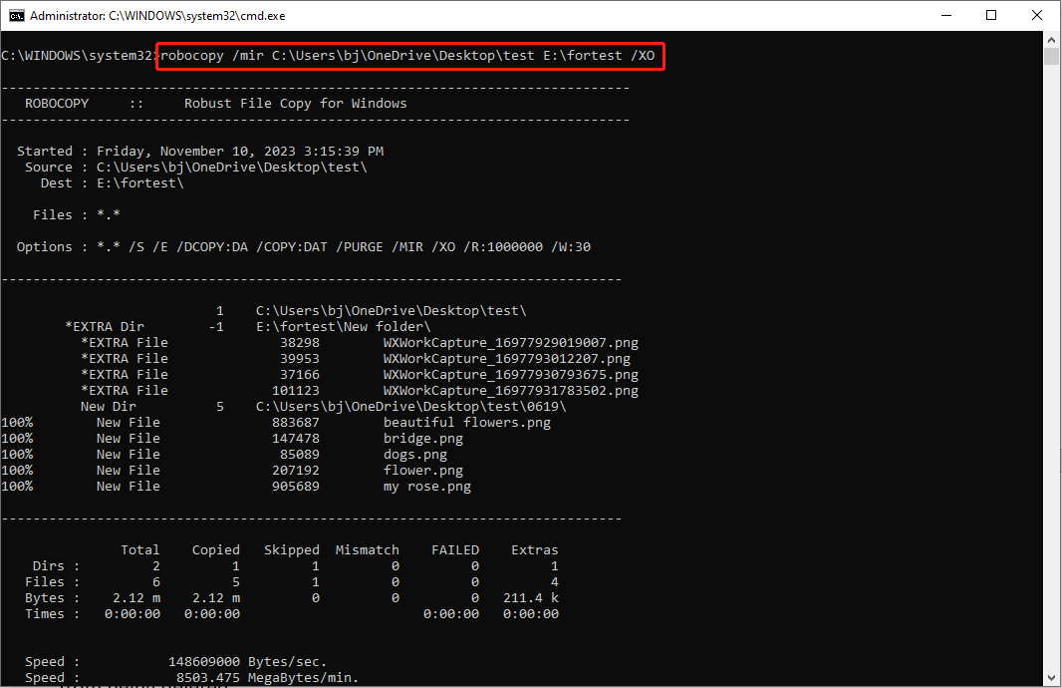
Task: Click the vertical scrollbar thumb
Action: (1052, 56)
